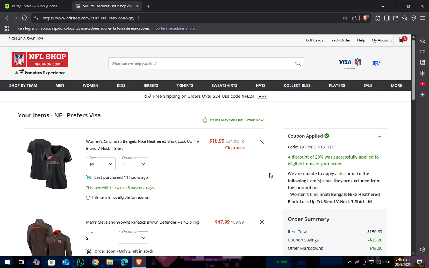Open the Brave Shields lion icon
Viewport: 429px width, 268px height.
point(365,18)
